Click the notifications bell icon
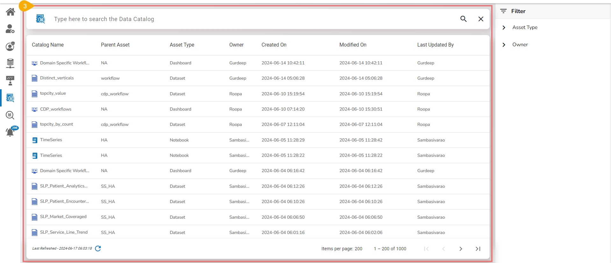Viewport: 611px width, 263px height. pyautogui.click(x=10, y=132)
